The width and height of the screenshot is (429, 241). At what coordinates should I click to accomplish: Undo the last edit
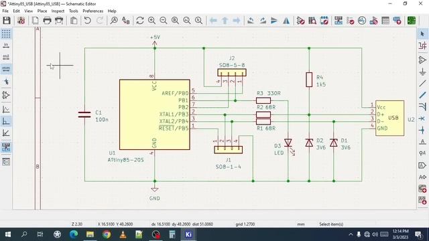(x=88, y=21)
